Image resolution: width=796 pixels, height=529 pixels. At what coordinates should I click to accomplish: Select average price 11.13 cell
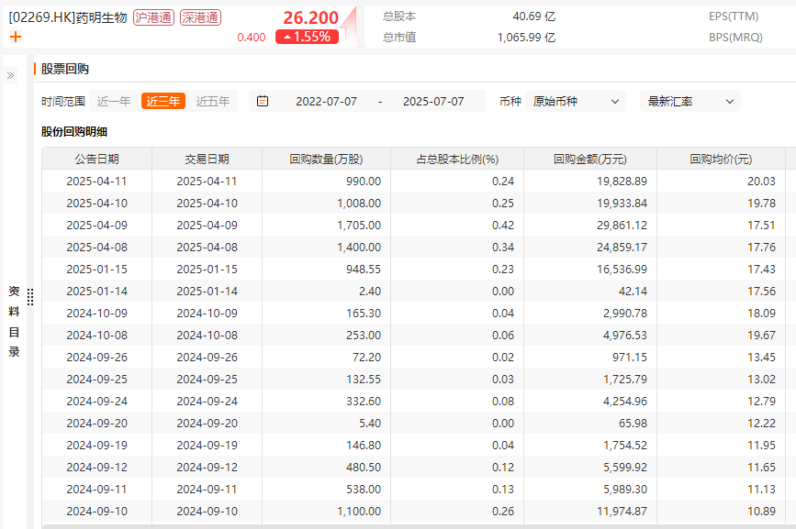point(721,490)
